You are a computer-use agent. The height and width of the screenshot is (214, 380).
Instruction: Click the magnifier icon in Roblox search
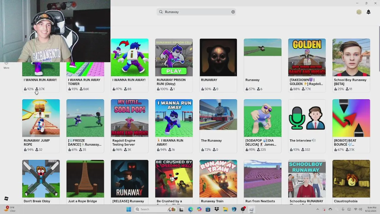click(161, 12)
